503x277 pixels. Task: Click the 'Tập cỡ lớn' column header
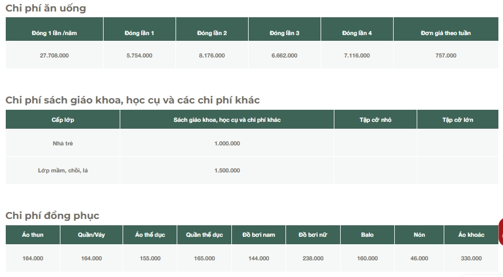[458, 120]
